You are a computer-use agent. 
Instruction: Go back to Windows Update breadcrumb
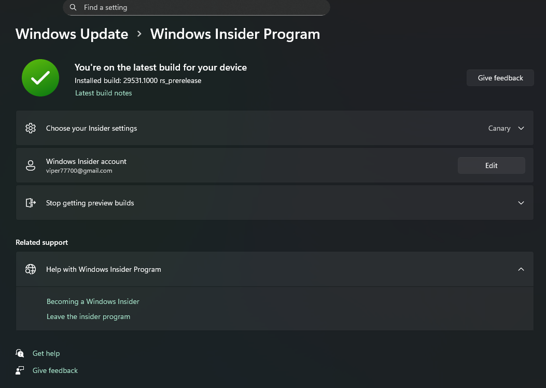point(72,34)
